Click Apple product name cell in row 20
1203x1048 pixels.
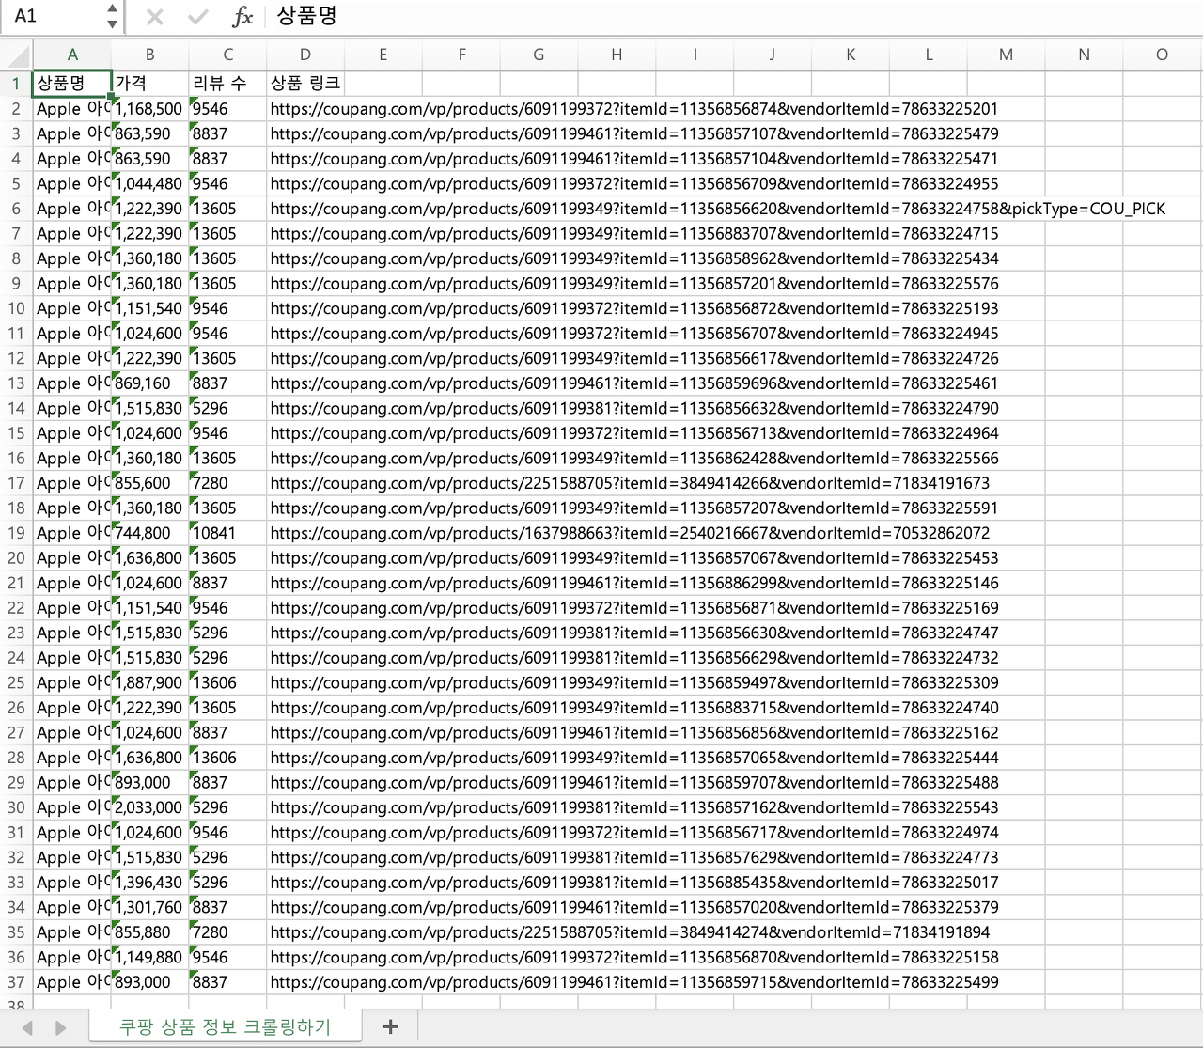click(72, 558)
